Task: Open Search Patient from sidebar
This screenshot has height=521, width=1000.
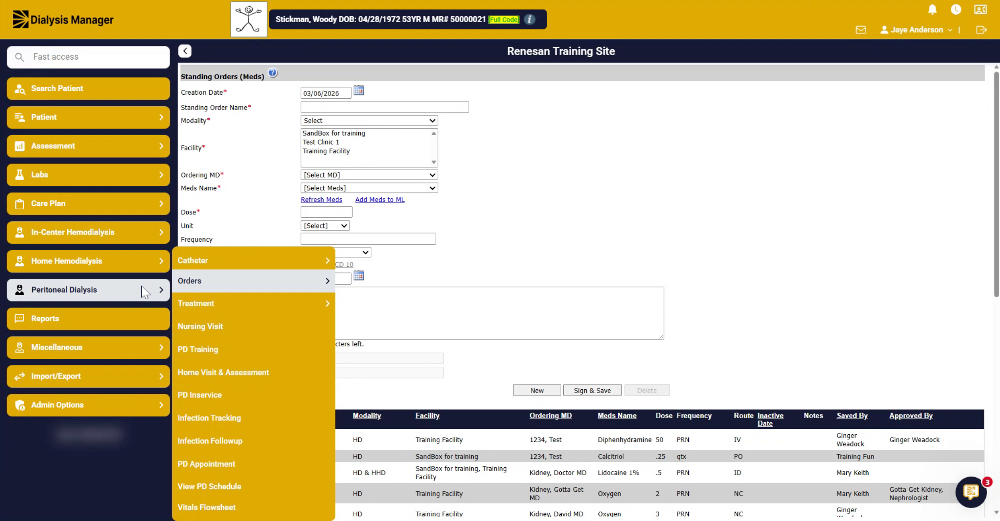Action: pyautogui.click(x=88, y=88)
